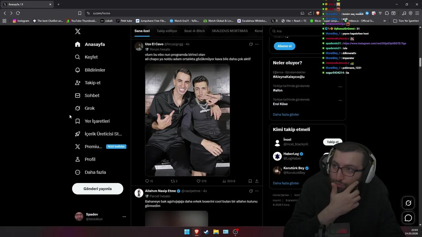Open Anasayfa in the sidebar
Viewport: 422px width, 237px height.
pos(90,44)
